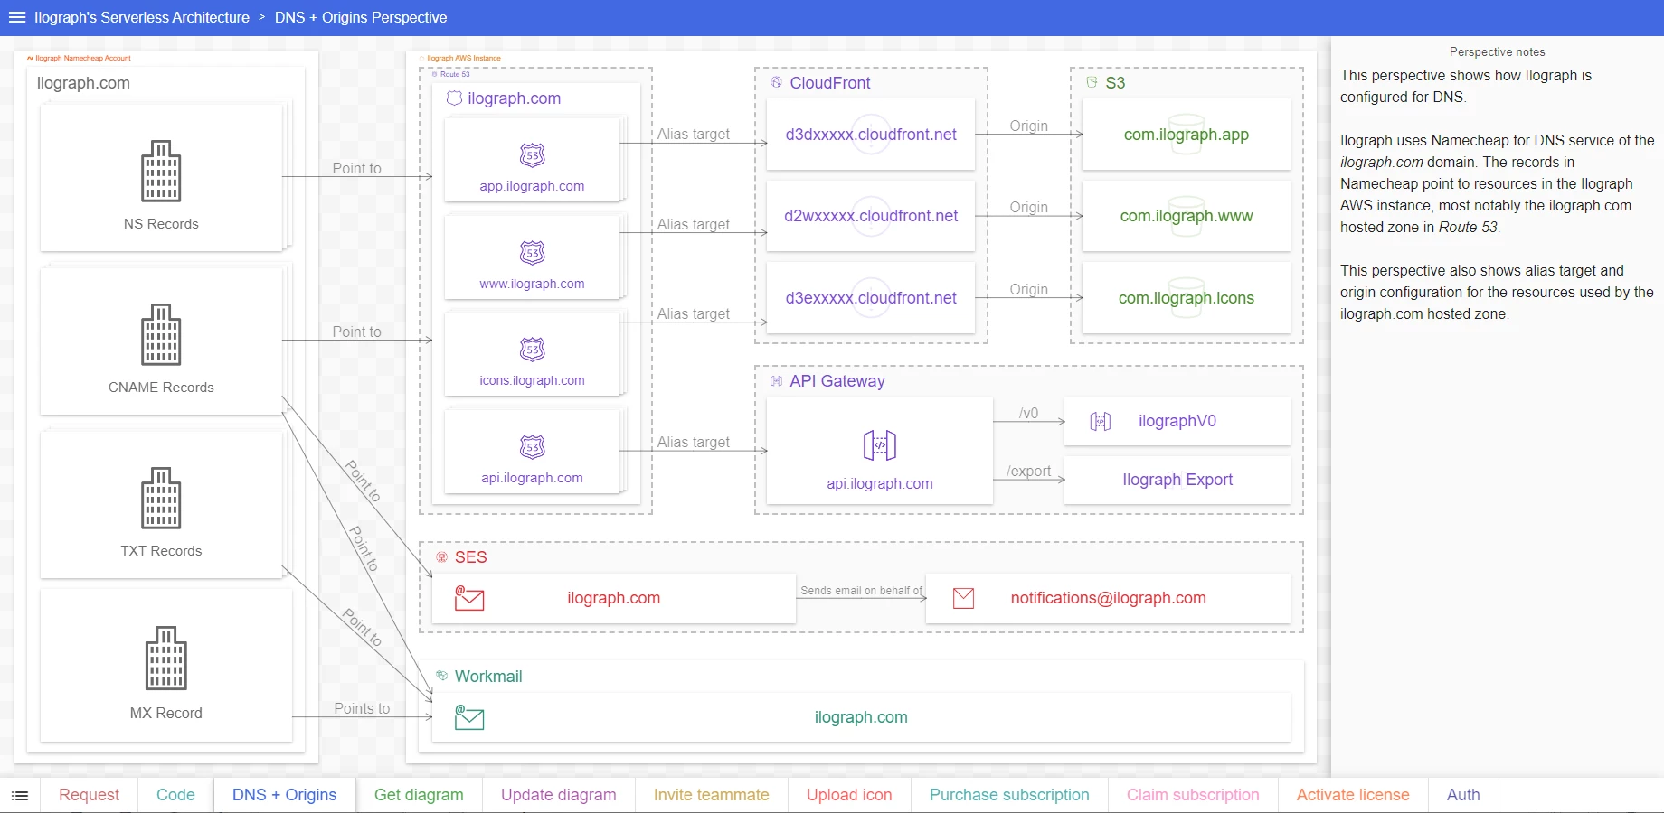Click the Workmail service header icon
Image resolution: width=1664 pixels, height=813 pixels.
441,676
